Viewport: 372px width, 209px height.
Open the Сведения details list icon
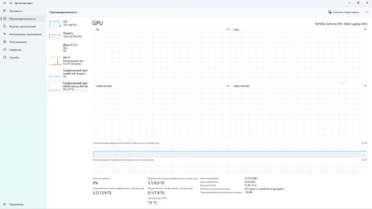(x=5, y=50)
